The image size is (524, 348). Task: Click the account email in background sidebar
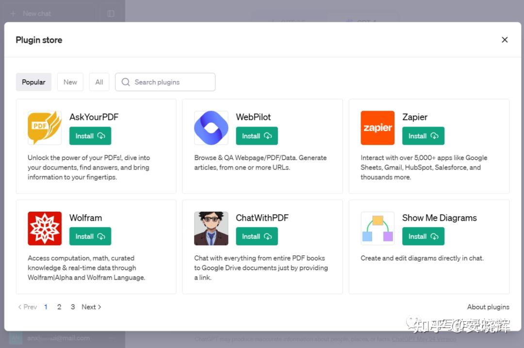[x=58, y=338]
